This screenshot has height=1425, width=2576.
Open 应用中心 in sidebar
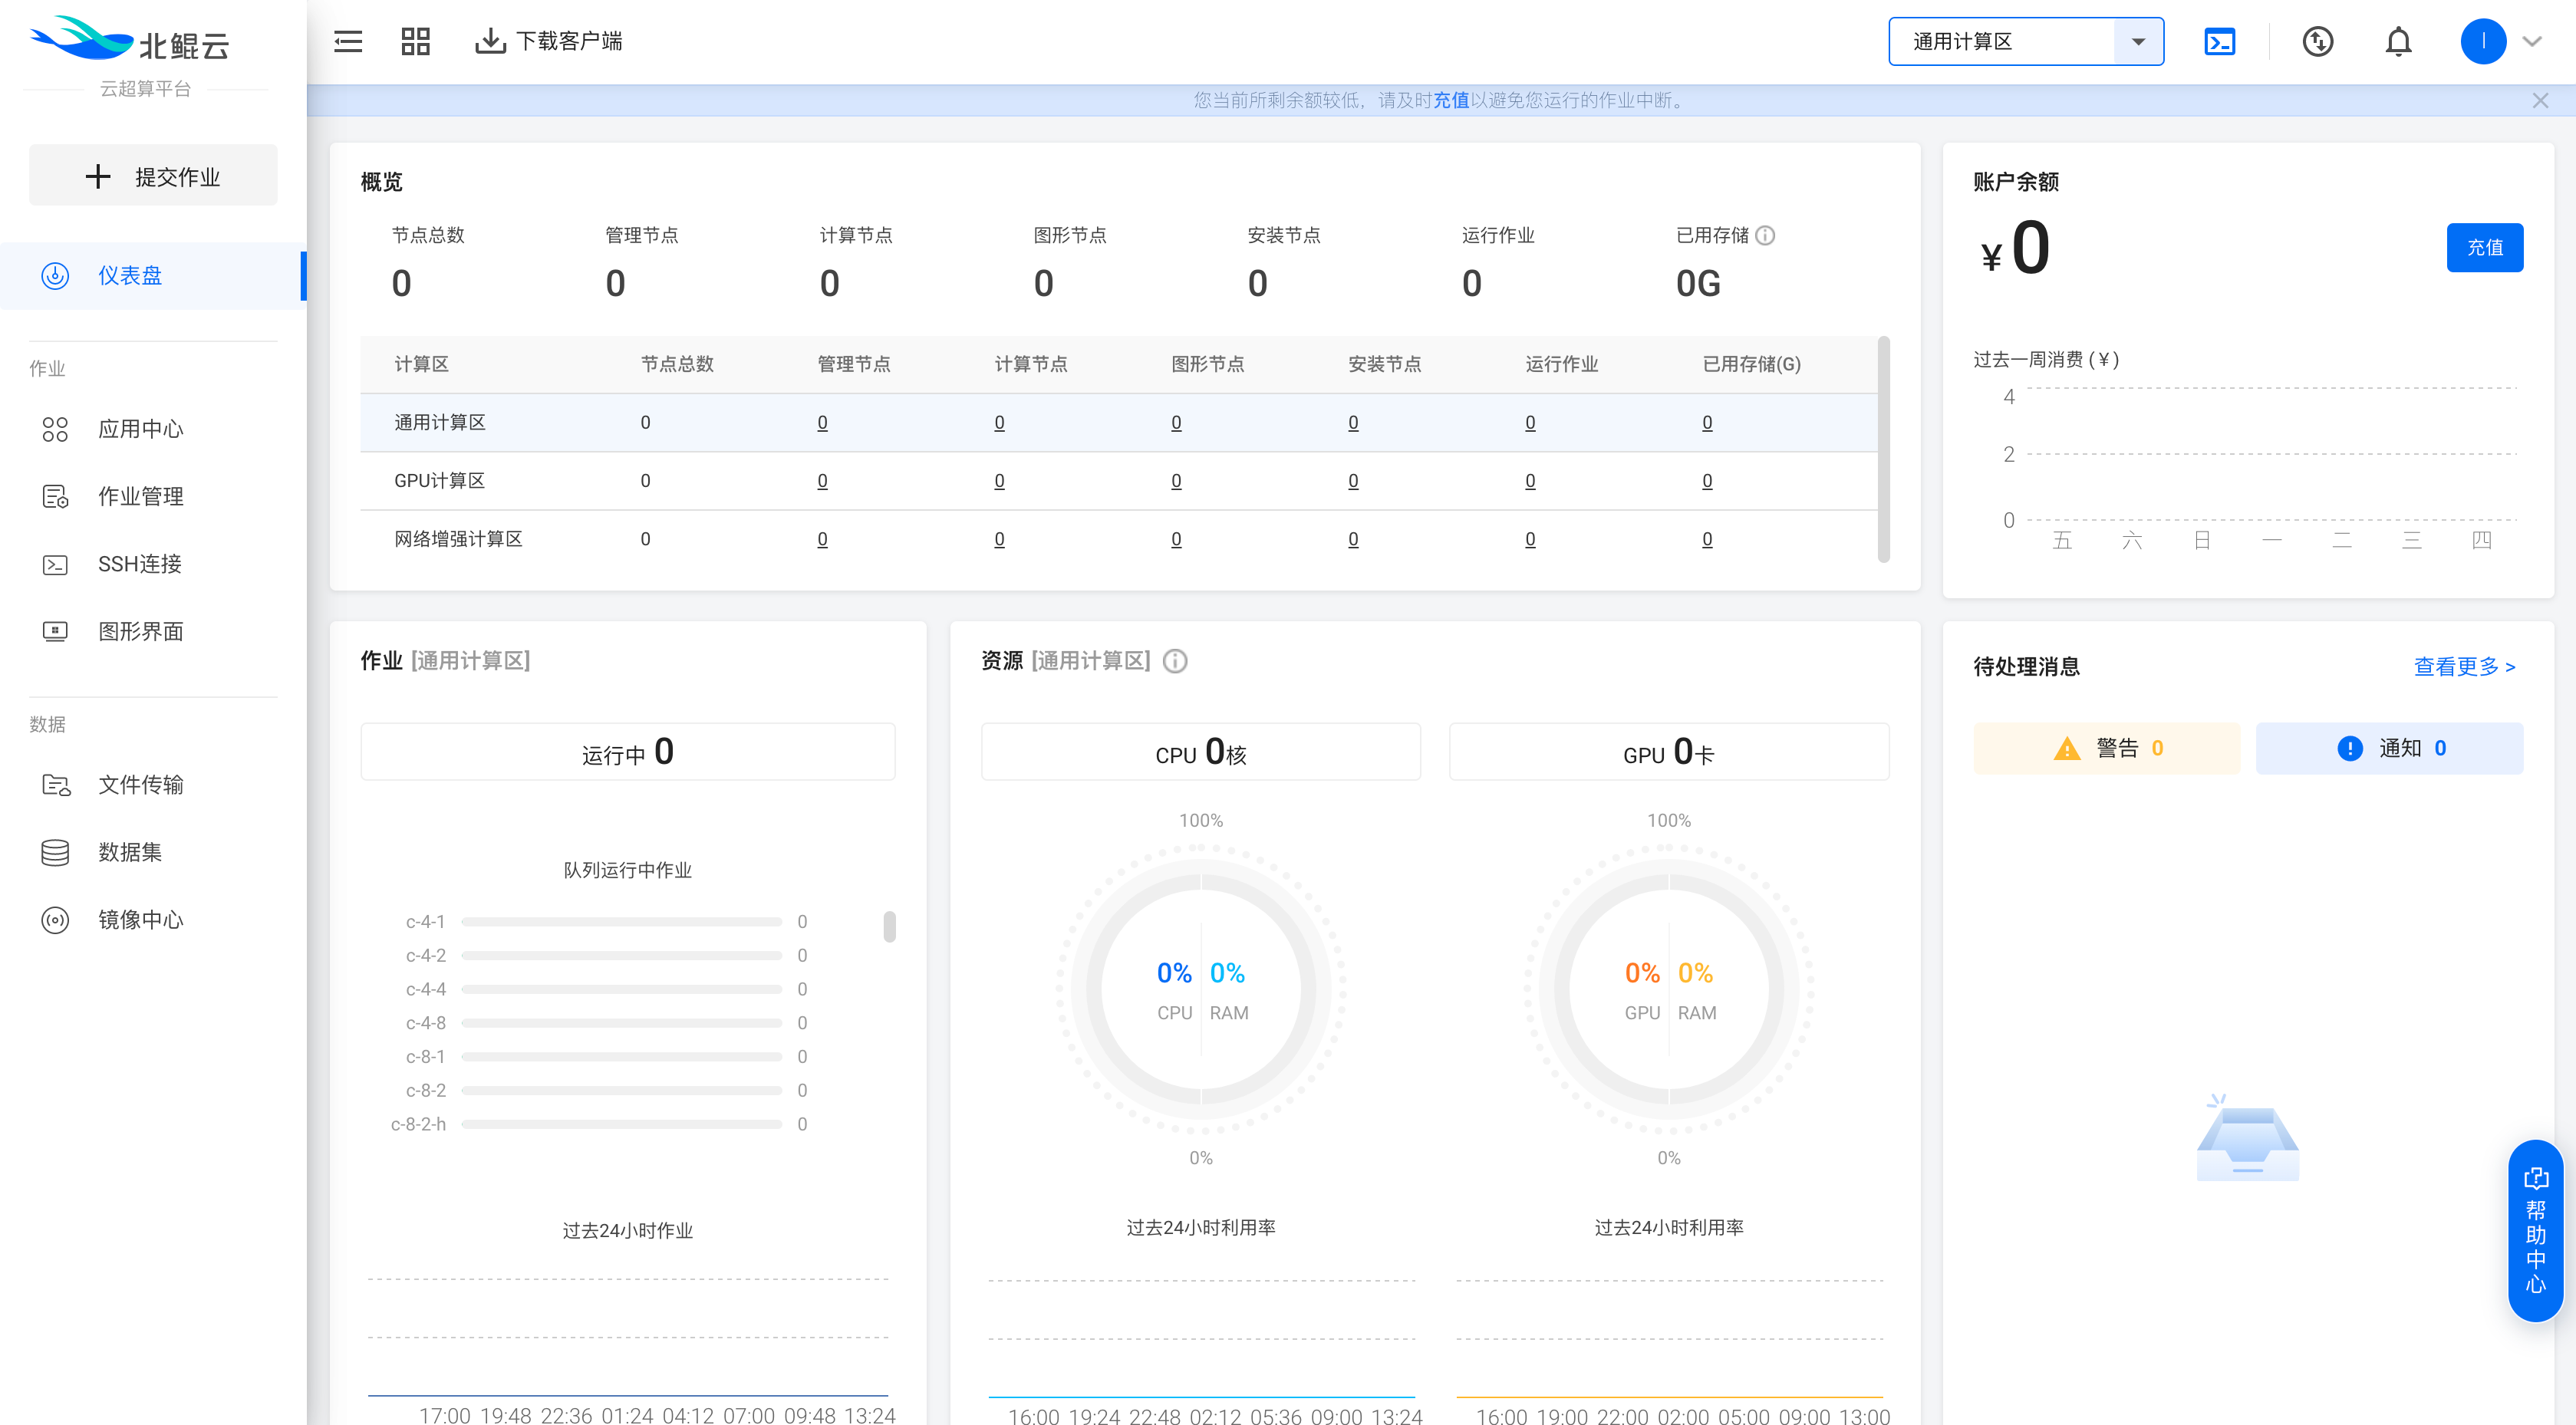(x=153, y=429)
